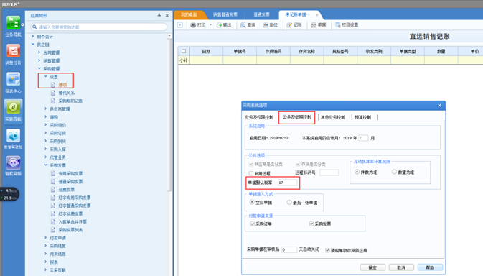This screenshot has height=276, width=483.
Task: Open the dropdown arrow beside 打印
Action: tap(210, 24)
